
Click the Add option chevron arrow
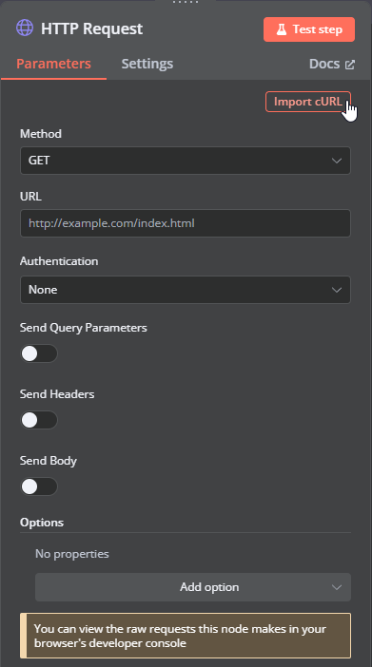337,587
